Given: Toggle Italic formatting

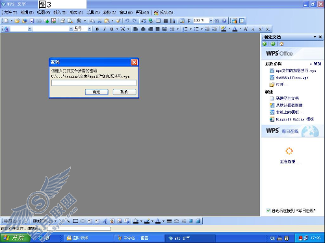Looking at the screenshot, I should 105,29.
